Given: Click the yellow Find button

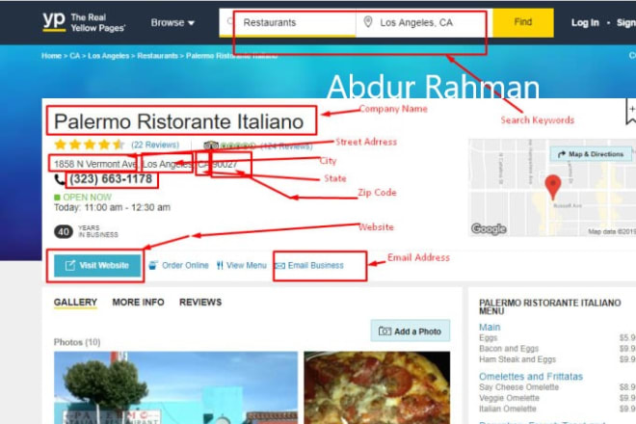Looking at the screenshot, I should pos(523,22).
